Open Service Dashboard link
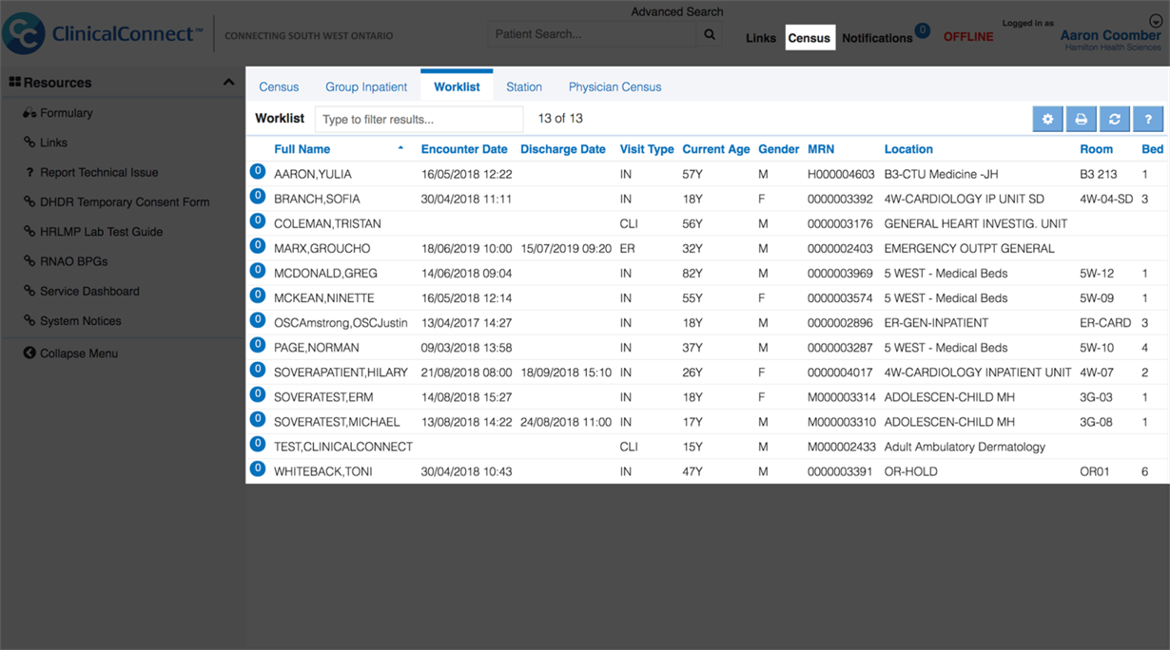This screenshot has width=1170, height=650. [89, 292]
